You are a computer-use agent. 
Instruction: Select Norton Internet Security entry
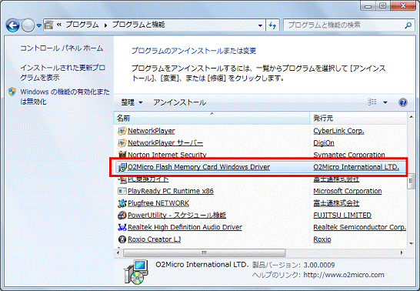pos(167,155)
